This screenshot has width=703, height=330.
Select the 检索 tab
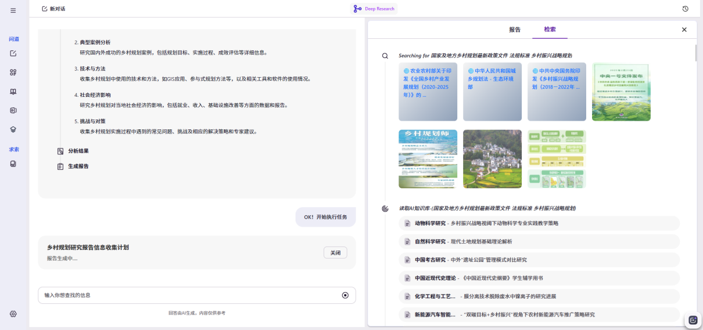click(x=550, y=30)
